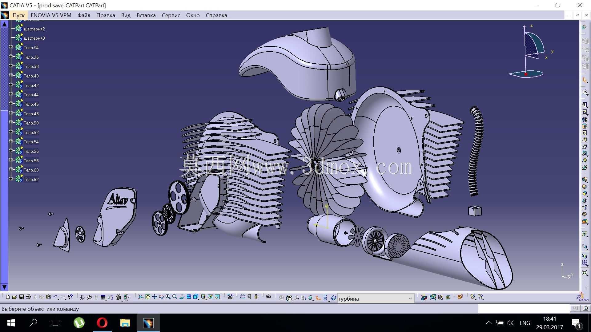
Task: Click the tree scrollbar up arrow
Action: click(4, 24)
